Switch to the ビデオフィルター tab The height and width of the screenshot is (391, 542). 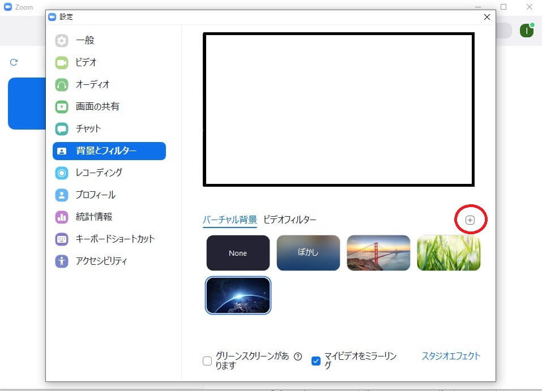[x=289, y=220]
